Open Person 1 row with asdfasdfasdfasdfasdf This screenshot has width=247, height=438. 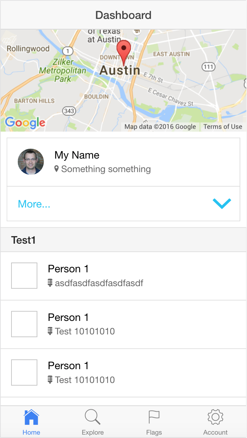[135, 276]
